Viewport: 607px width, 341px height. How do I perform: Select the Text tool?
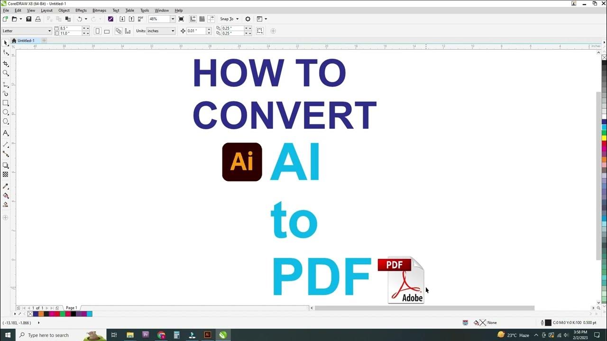pos(6,133)
